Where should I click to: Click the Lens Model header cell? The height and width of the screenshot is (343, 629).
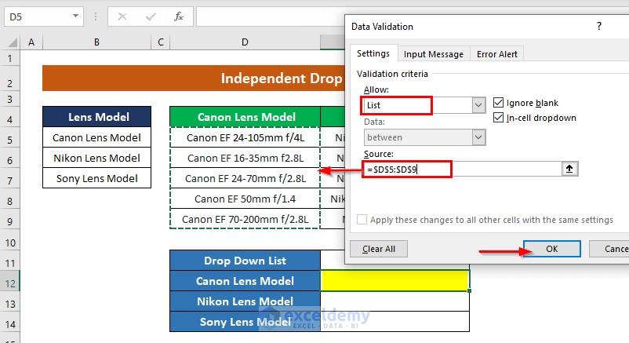(x=96, y=117)
